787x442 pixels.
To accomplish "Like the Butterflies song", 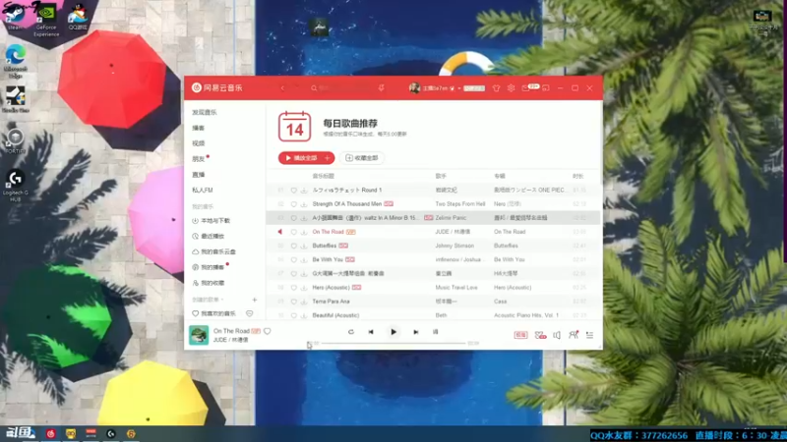I will (293, 247).
